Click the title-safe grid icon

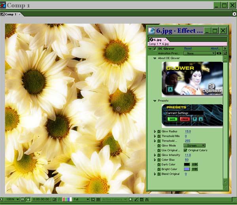pos(23,199)
